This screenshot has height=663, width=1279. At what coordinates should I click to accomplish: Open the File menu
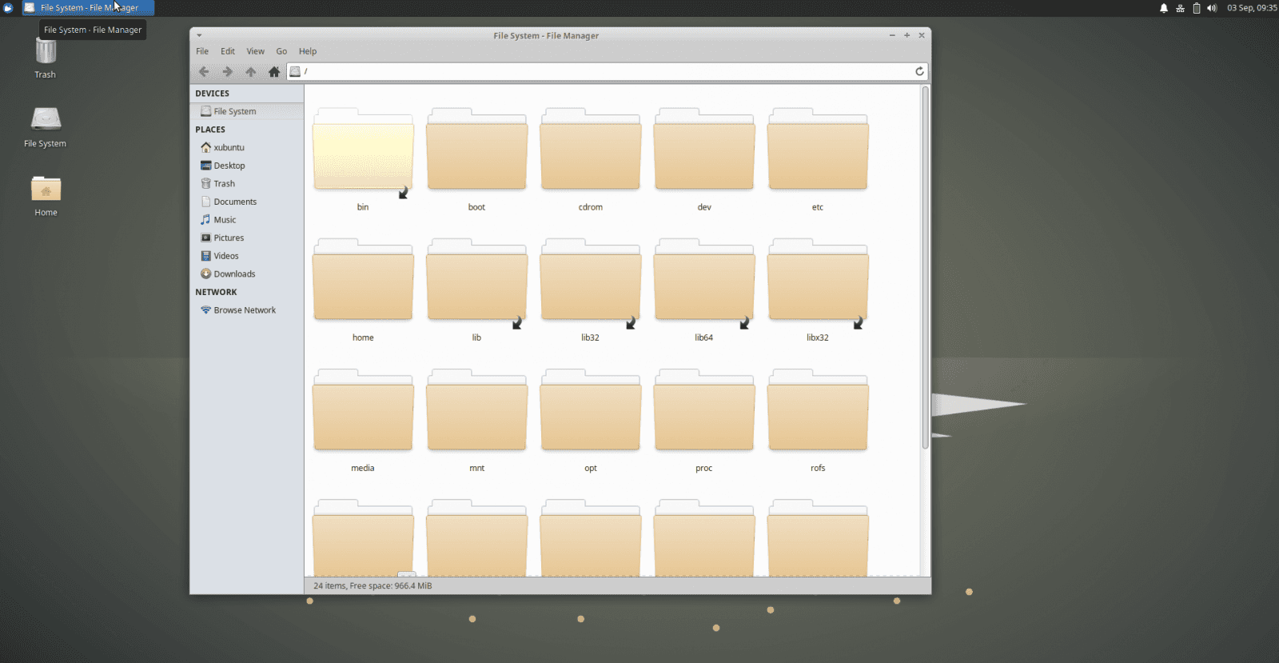tap(202, 51)
